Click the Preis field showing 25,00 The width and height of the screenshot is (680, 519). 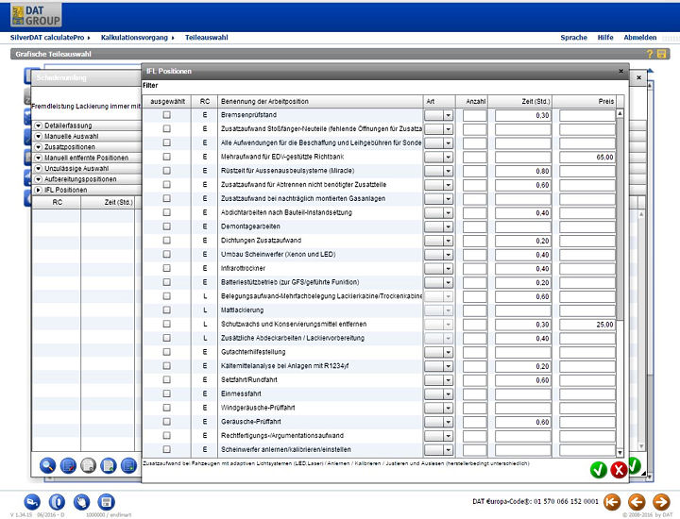click(587, 325)
